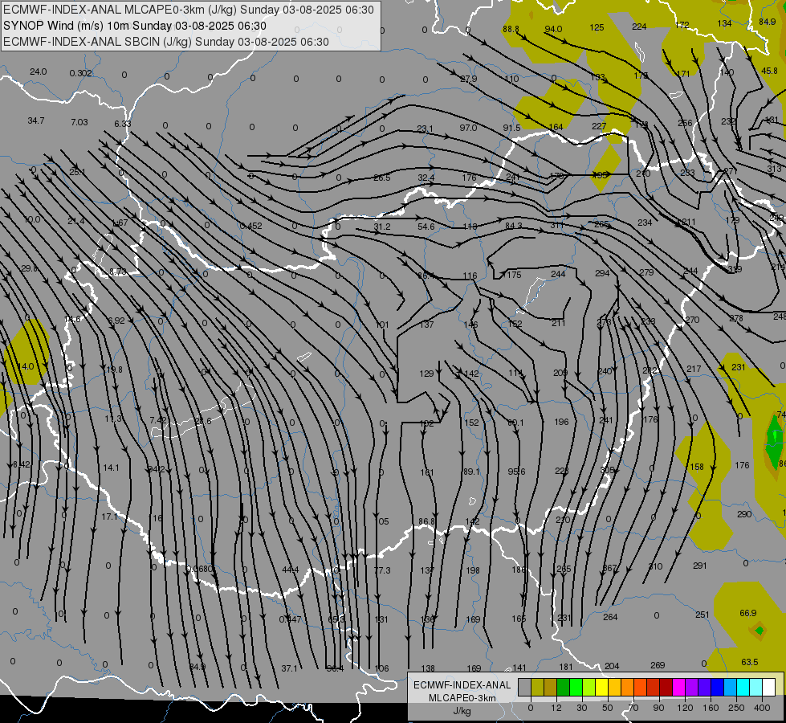
Task: Select the grid value 44.4
Action: (291, 570)
